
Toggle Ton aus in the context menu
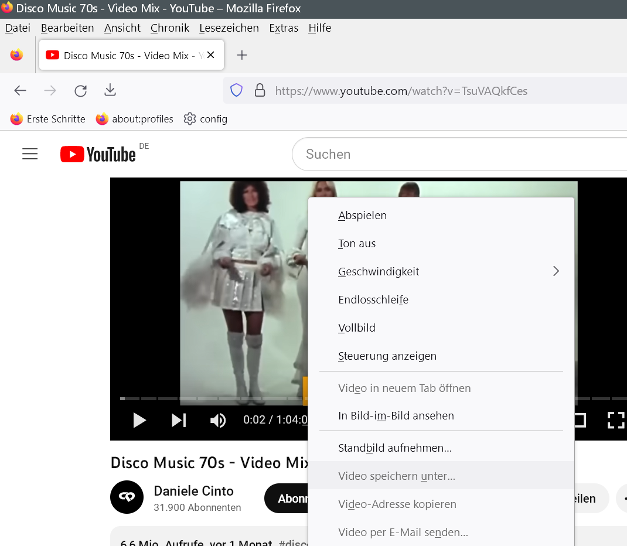click(357, 244)
